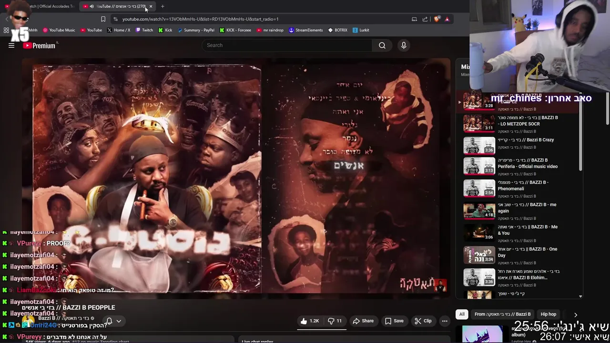The width and height of the screenshot is (610, 343).
Task: Open Summary - PayPal bookmark
Action: click(x=196, y=30)
